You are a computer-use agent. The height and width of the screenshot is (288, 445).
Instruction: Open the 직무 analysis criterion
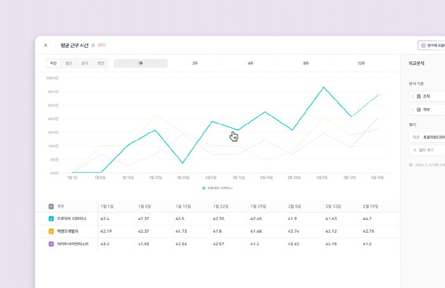427,110
